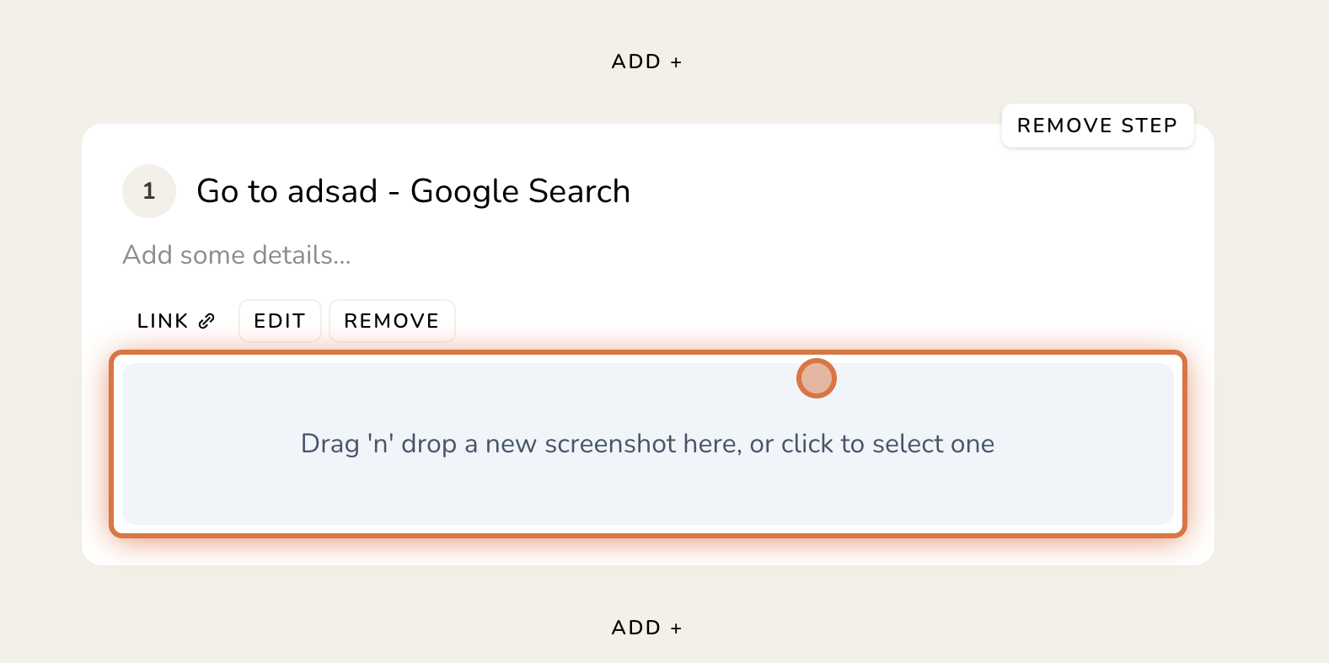Click the step title "Go to adsad - Google Search"
Image resolution: width=1329 pixels, height=663 pixels.
coord(413,191)
